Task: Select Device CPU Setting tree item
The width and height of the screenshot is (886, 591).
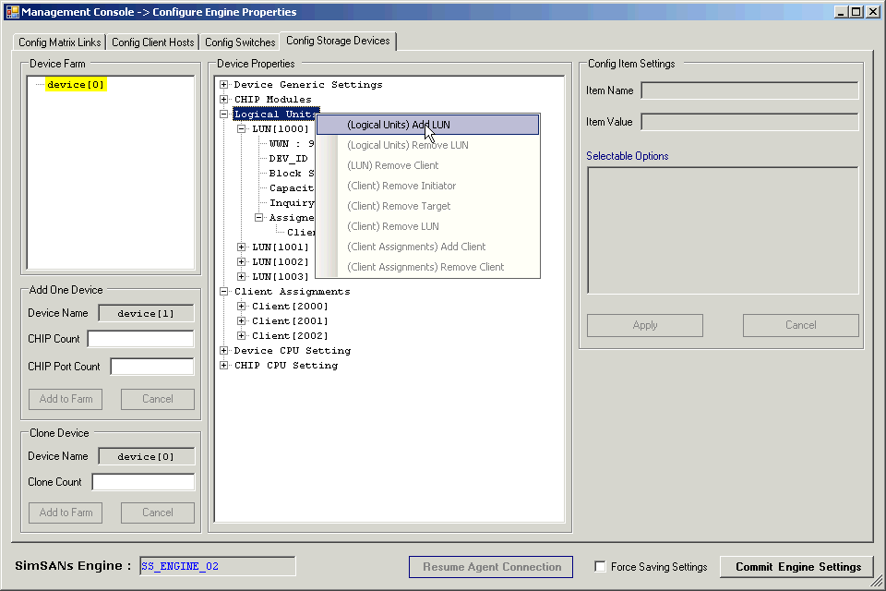Action: tap(293, 351)
